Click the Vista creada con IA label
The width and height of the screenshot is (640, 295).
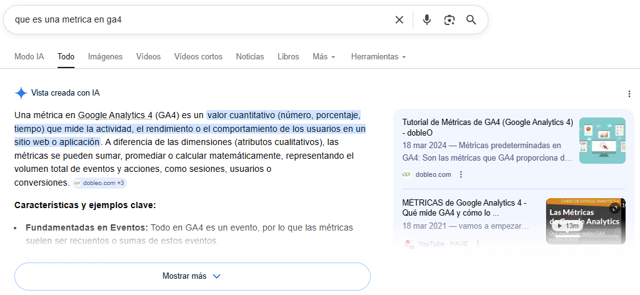(x=65, y=93)
